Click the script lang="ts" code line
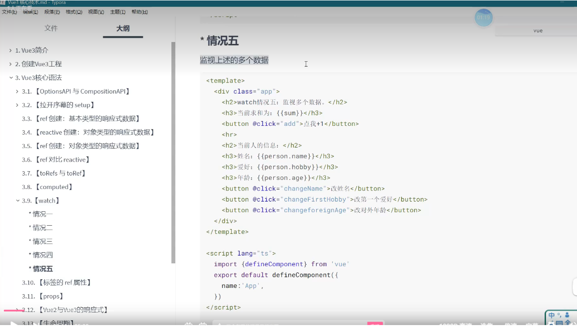 point(240,253)
